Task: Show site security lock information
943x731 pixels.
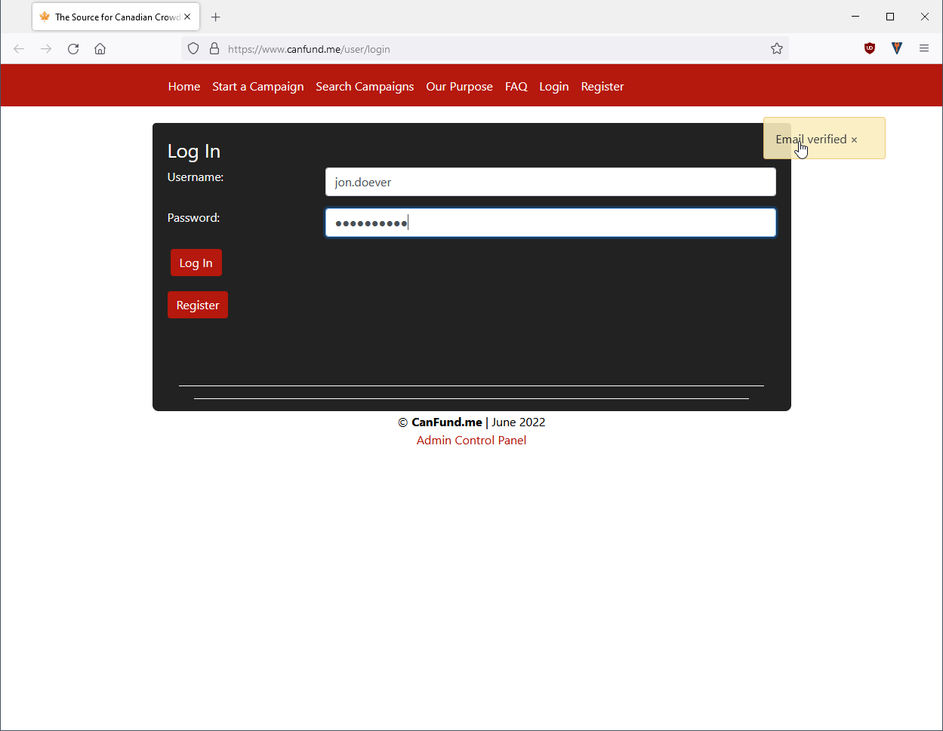Action: (214, 49)
